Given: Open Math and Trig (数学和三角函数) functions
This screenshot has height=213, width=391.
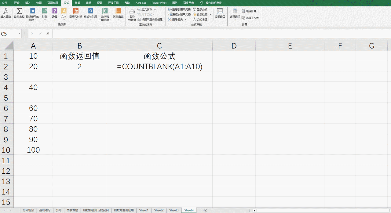Looking at the screenshot, I should click(x=105, y=14).
